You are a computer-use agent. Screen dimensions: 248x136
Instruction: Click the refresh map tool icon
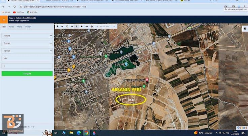[x=67, y=27]
